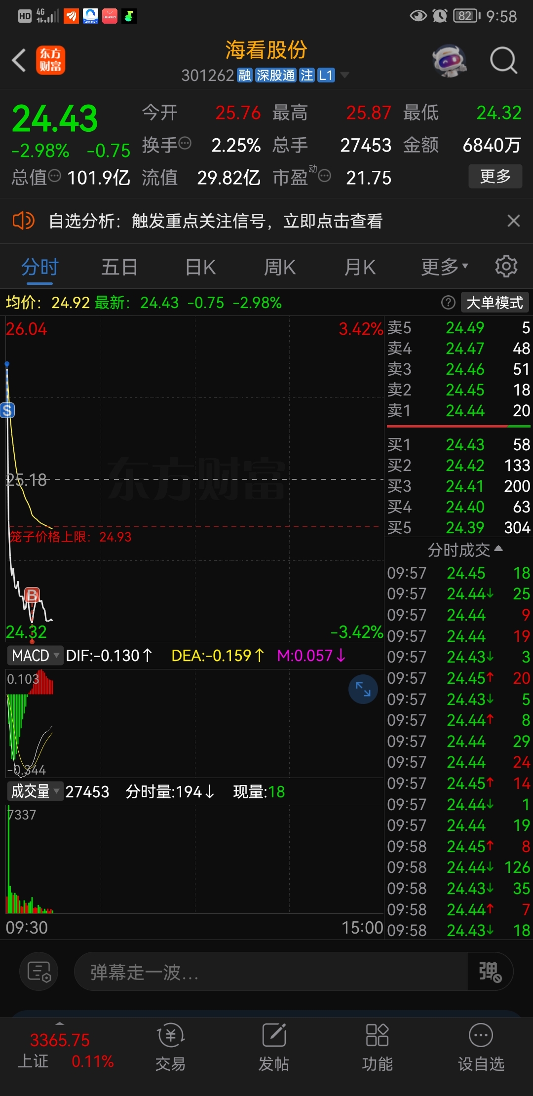
Task: Open the 交易 trade icon
Action: tap(170, 1047)
